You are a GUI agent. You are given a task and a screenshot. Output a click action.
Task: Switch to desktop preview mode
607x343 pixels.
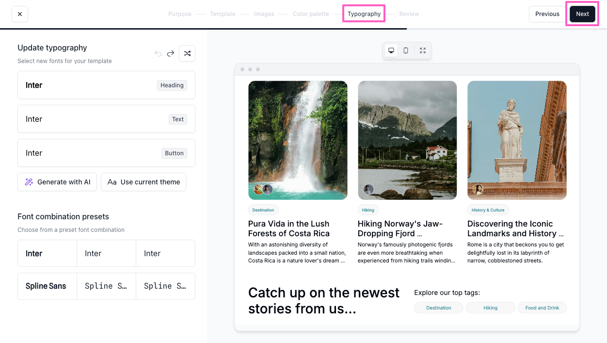[x=391, y=50]
